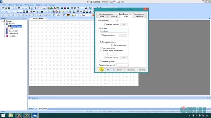The width and height of the screenshot is (211, 118).
Task: Switch to the Данные tab
Action: click(114, 17)
